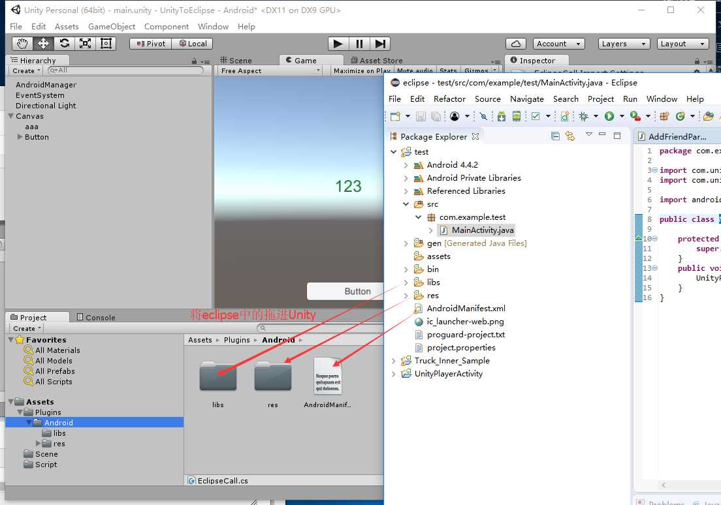This screenshot has width=721, height=505.
Task: Toggle Link with Editor in Package Explorer
Action: (x=570, y=136)
